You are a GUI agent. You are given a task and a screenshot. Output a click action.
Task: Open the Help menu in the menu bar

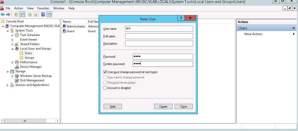coord(71,8)
